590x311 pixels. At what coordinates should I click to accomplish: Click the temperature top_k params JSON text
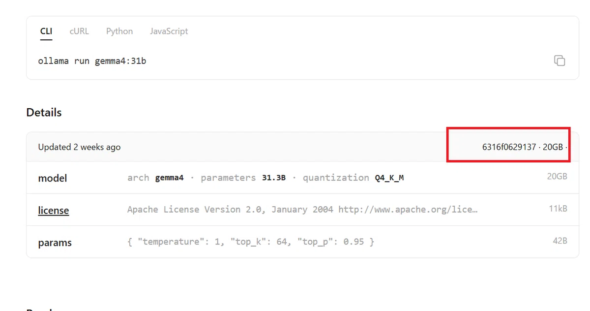(x=251, y=242)
